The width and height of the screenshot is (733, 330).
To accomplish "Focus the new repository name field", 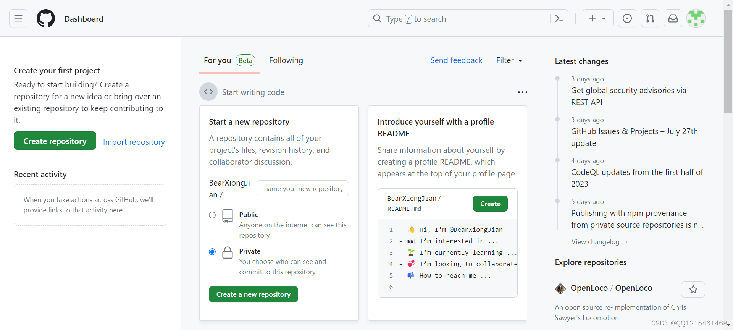I will (303, 188).
